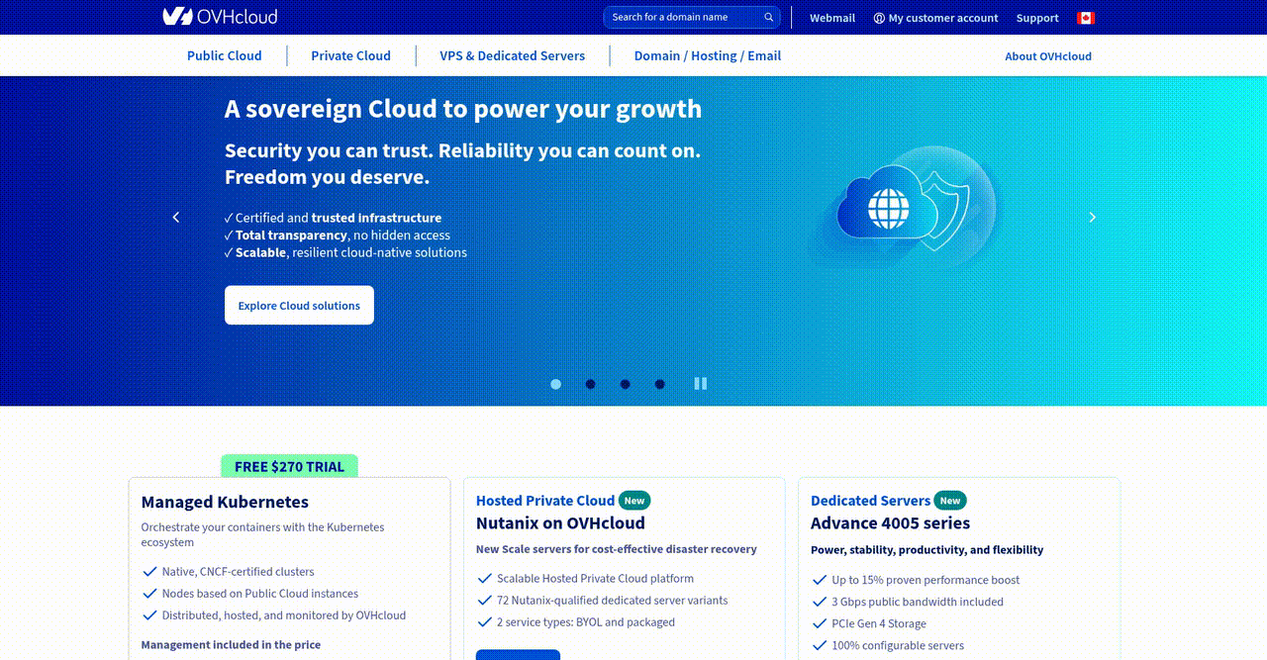Open the About OVHcloud menu
The image size is (1267, 660).
click(1048, 56)
